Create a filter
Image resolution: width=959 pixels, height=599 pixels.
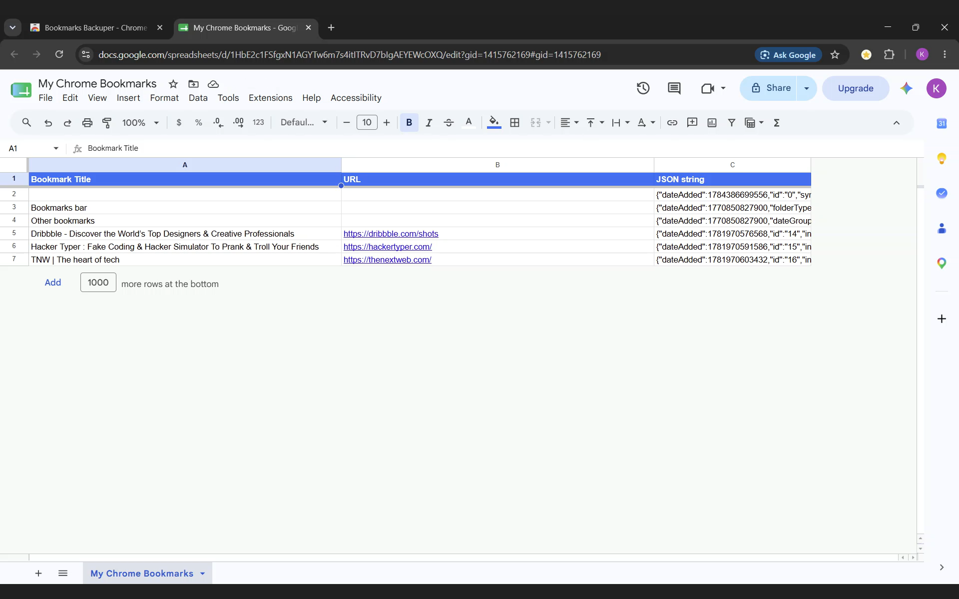[x=731, y=122]
